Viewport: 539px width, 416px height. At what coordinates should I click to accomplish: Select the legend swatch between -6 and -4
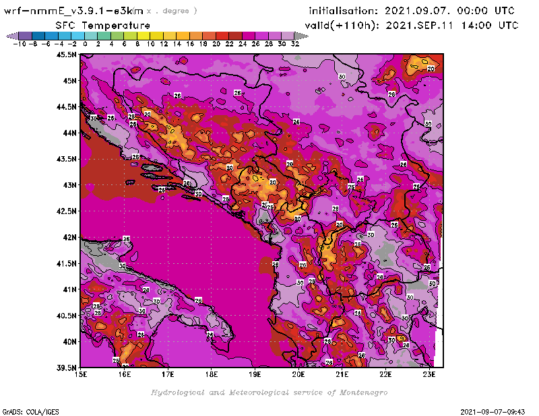51,36
